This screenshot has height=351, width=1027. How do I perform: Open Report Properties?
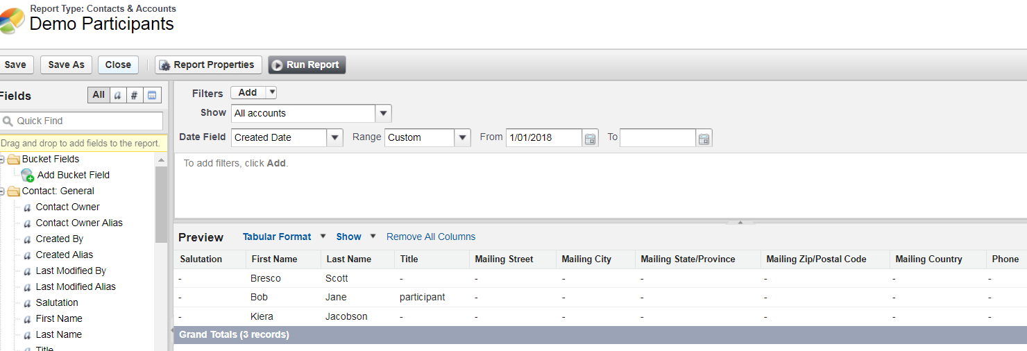click(208, 65)
